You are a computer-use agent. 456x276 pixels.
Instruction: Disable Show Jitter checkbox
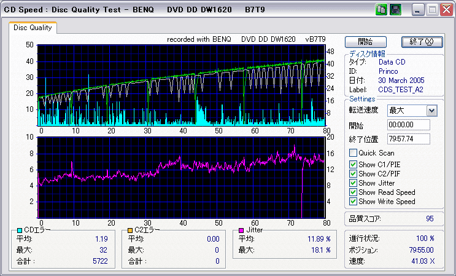coord(353,183)
